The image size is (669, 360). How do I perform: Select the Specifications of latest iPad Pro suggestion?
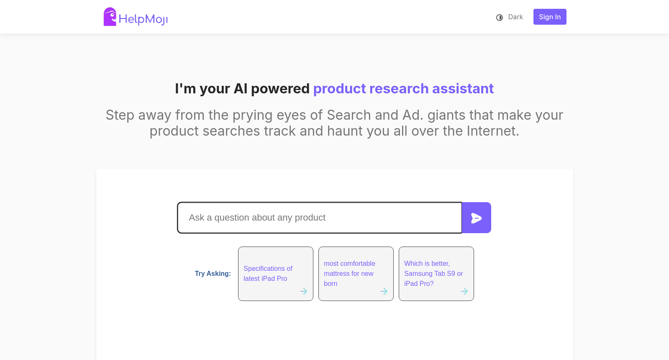coord(276,274)
